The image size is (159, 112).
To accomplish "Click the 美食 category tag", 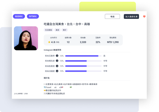I will [57, 30].
